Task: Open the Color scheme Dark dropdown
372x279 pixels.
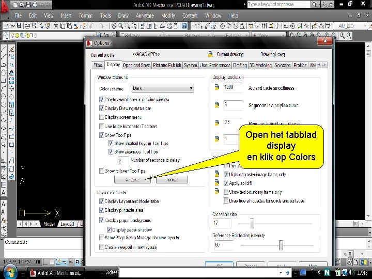Action: [163, 88]
